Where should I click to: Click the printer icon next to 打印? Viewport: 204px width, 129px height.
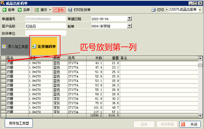pyautogui.click(x=154, y=10)
